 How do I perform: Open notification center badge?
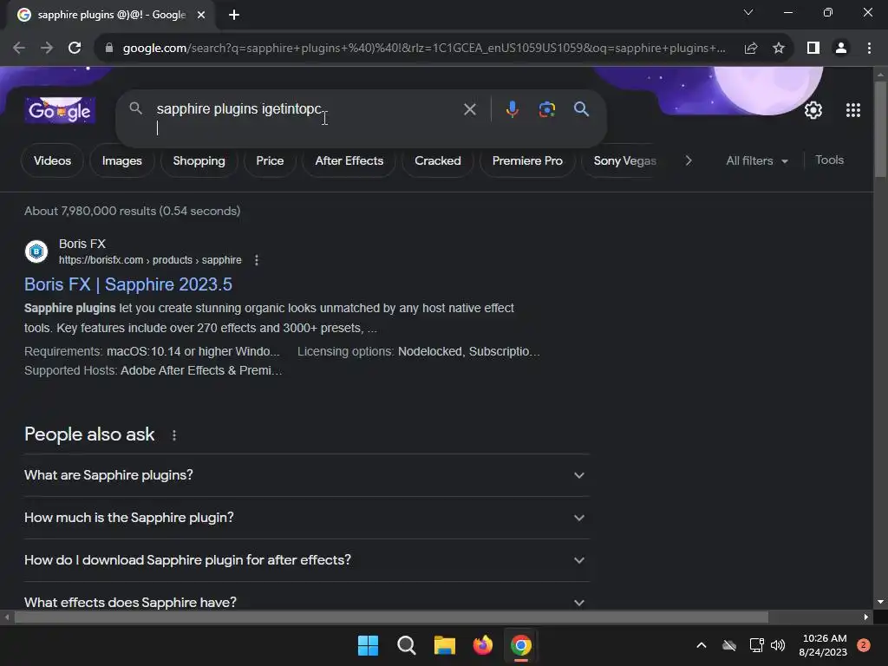[x=863, y=645]
